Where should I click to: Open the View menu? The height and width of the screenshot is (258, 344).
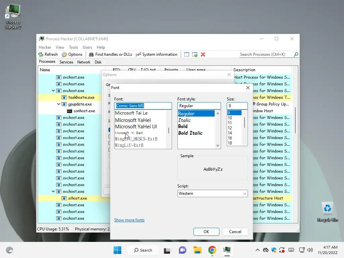click(x=60, y=47)
